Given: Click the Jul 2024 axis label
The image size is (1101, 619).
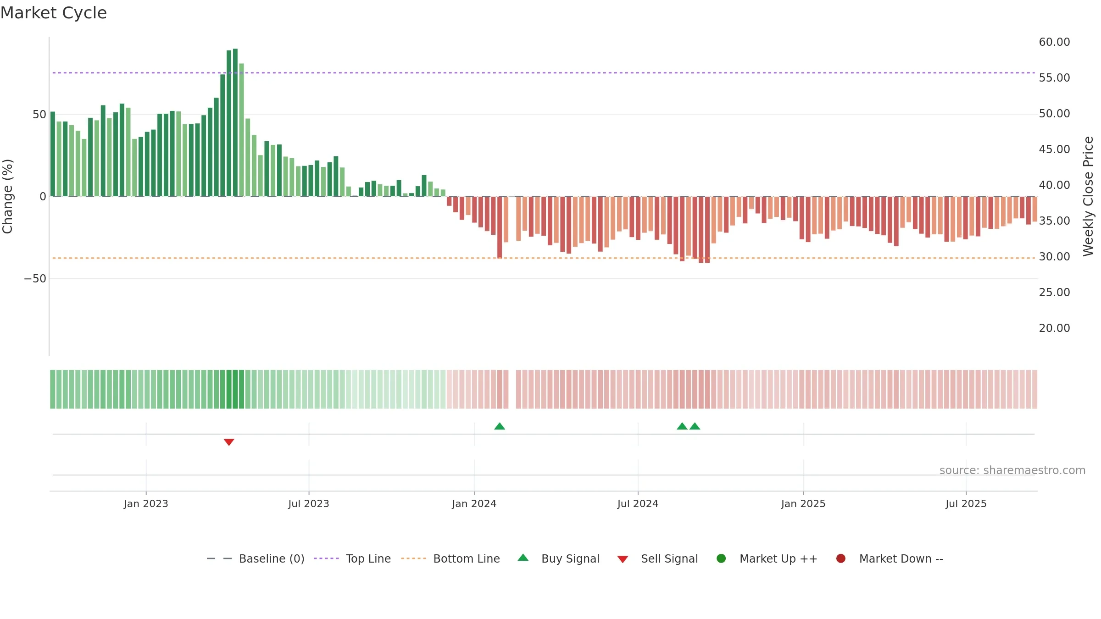Looking at the screenshot, I should pyautogui.click(x=638, y=504).
